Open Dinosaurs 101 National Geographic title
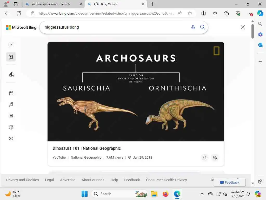The height and width of the screenshot is (200, 266). click(87, 148)
